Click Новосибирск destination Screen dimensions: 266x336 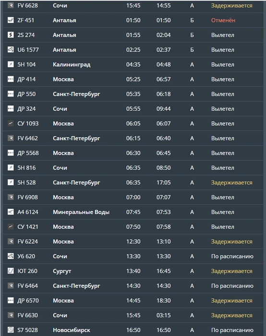coord(72,330)
